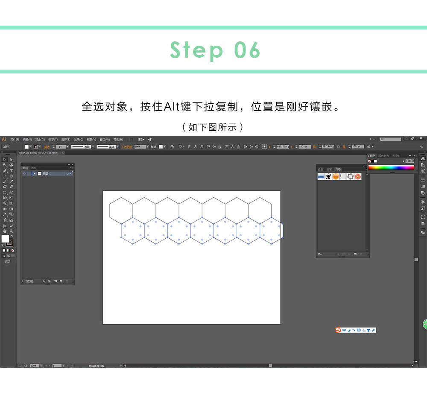The height and width of the screenshot is (398, 427).
Task: Open stroke weight dropdown
Action: pos(67,147)
